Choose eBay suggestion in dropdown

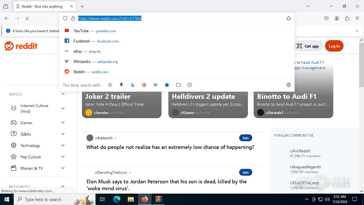point(177,51)
